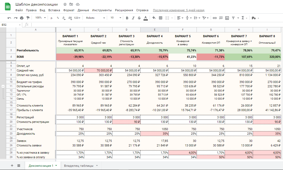
Task: Open the text color picker
Action: (x=145, y=18)
